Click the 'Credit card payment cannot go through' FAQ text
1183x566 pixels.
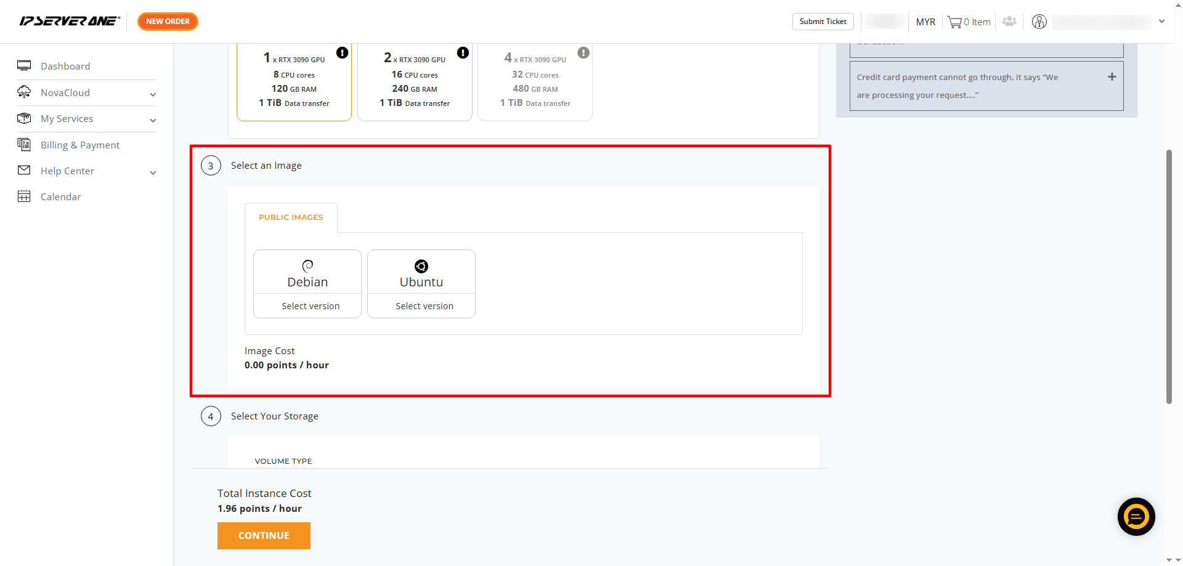[x=957, y=86]
